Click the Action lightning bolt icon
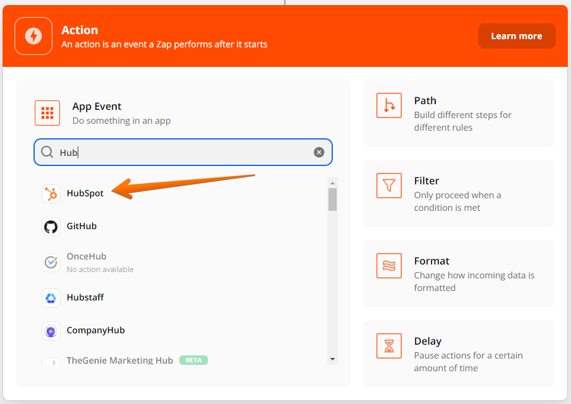The image size is (571, 404). coord(33,36)
